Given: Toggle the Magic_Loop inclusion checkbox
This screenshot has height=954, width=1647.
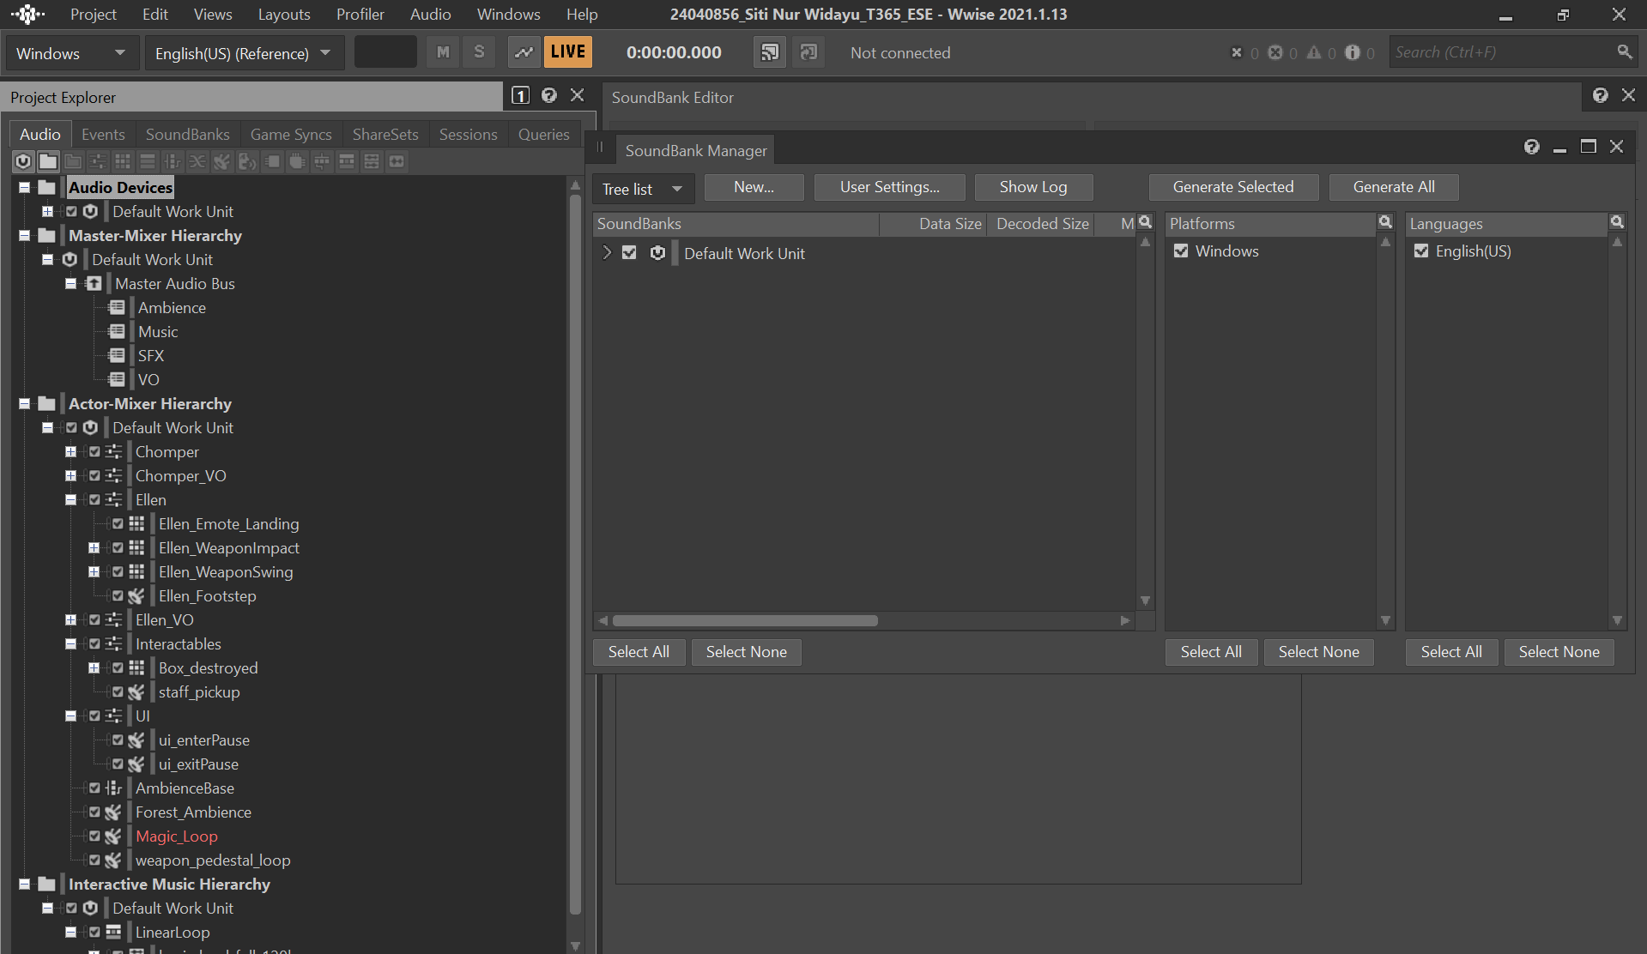Looking at the screenshot, I should (x=94, y=836).
